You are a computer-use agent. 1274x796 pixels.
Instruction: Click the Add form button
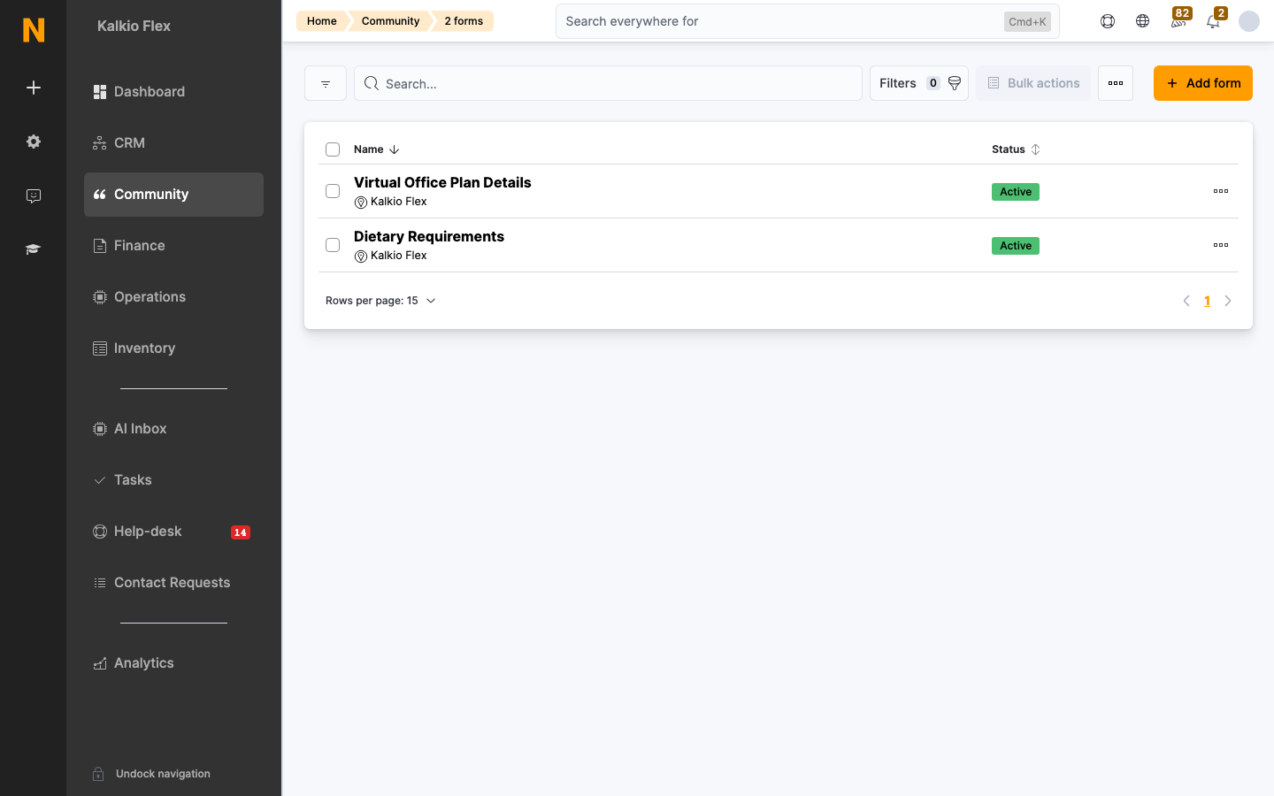pyautogui.click(x=1203, y=83)
